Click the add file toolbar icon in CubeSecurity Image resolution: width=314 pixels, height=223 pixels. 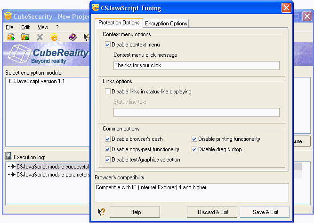[11, 37]
